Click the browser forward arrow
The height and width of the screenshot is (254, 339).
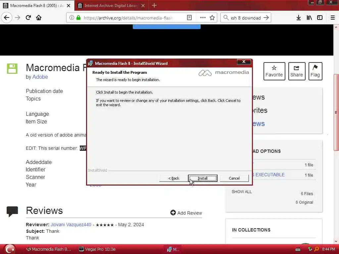click(18, 18)
